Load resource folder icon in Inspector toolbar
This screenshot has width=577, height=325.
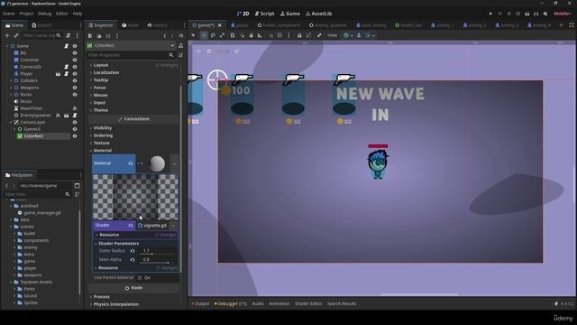pyautogui.click(x=99, y=36)
